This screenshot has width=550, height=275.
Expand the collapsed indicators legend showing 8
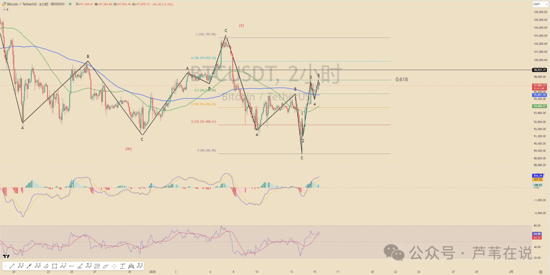coord(6,10)
